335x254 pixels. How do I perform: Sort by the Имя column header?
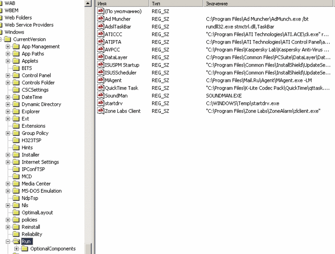pos(122,3)
